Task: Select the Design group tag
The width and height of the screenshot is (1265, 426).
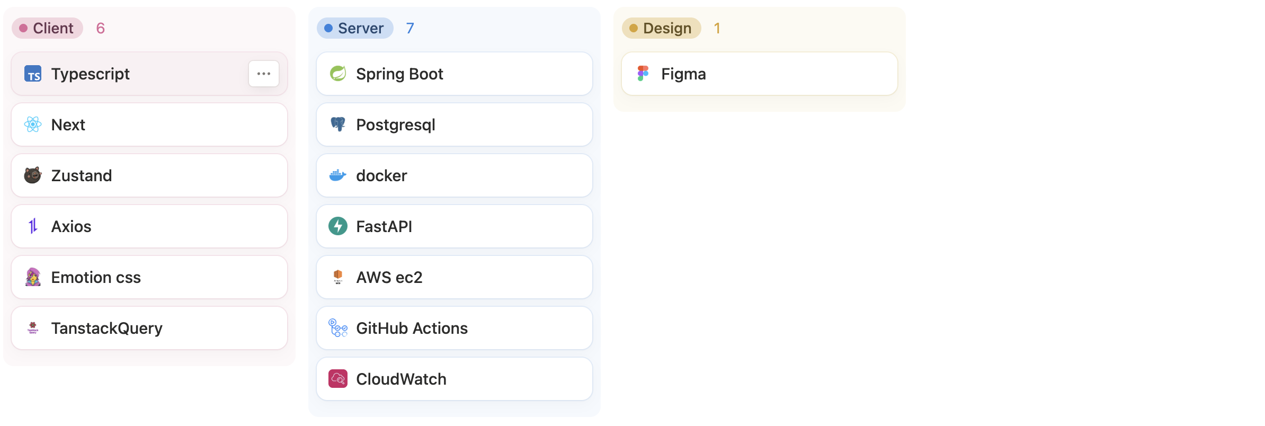Action: click(x=661, y=28)
